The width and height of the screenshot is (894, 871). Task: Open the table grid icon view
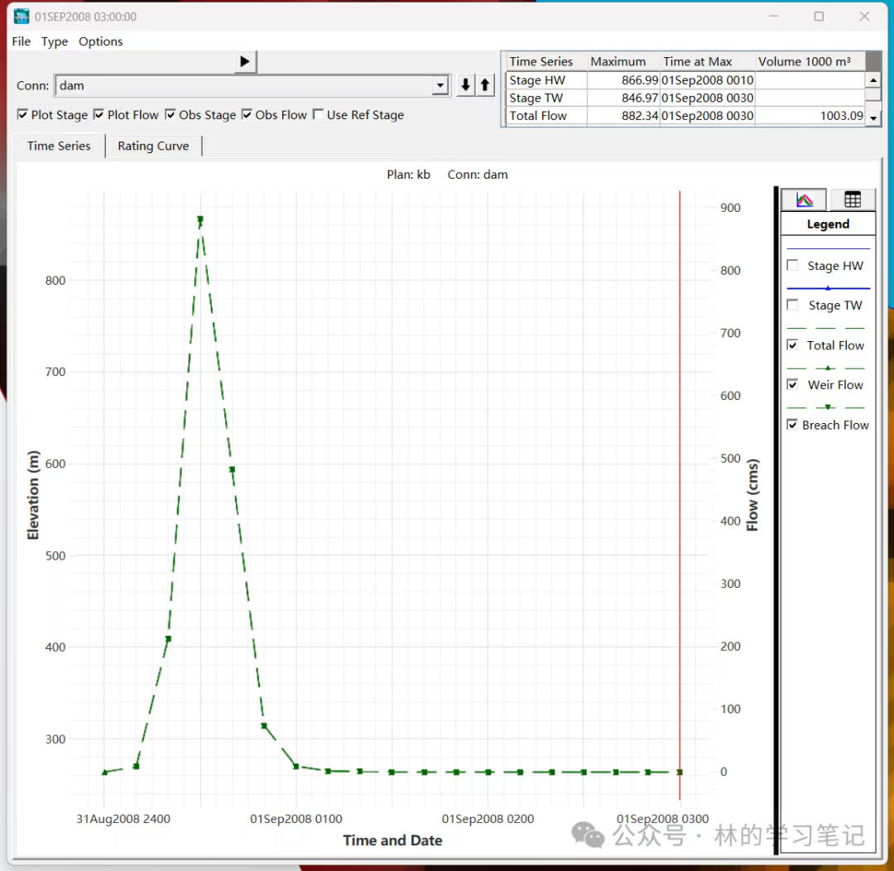pyautogui.click(x=853, y=200)
